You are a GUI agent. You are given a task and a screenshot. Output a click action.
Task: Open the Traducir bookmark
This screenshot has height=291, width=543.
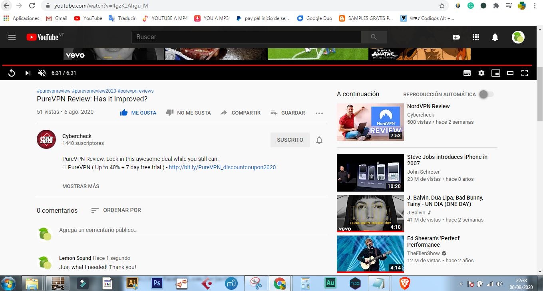(122, 18)
